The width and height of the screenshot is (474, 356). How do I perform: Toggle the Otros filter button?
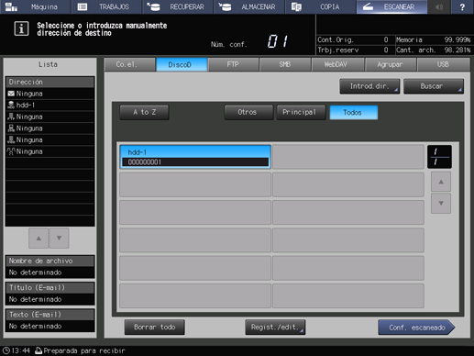pyautogui.click(x=248, y=113)
